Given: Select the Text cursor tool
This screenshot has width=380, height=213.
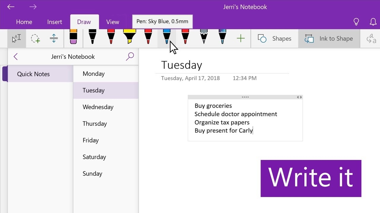Looking at the screenshot, I should (x=17, y=38).
